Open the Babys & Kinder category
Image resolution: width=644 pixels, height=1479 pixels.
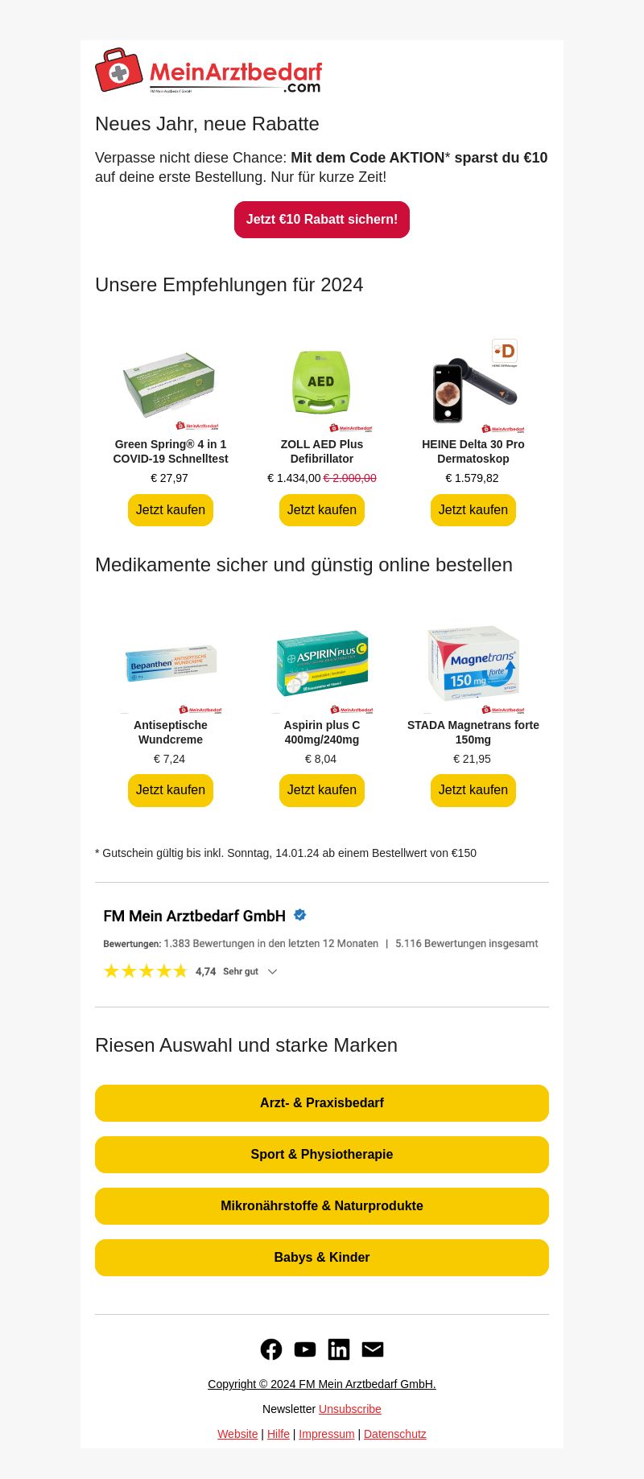322,1258
